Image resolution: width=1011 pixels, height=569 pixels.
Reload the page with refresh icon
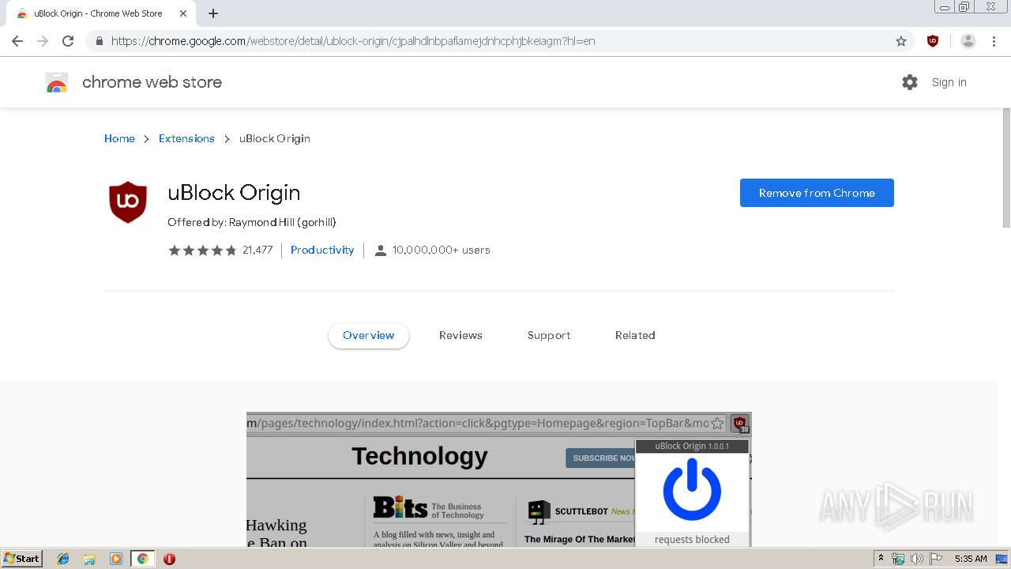(x=68, y=41)
